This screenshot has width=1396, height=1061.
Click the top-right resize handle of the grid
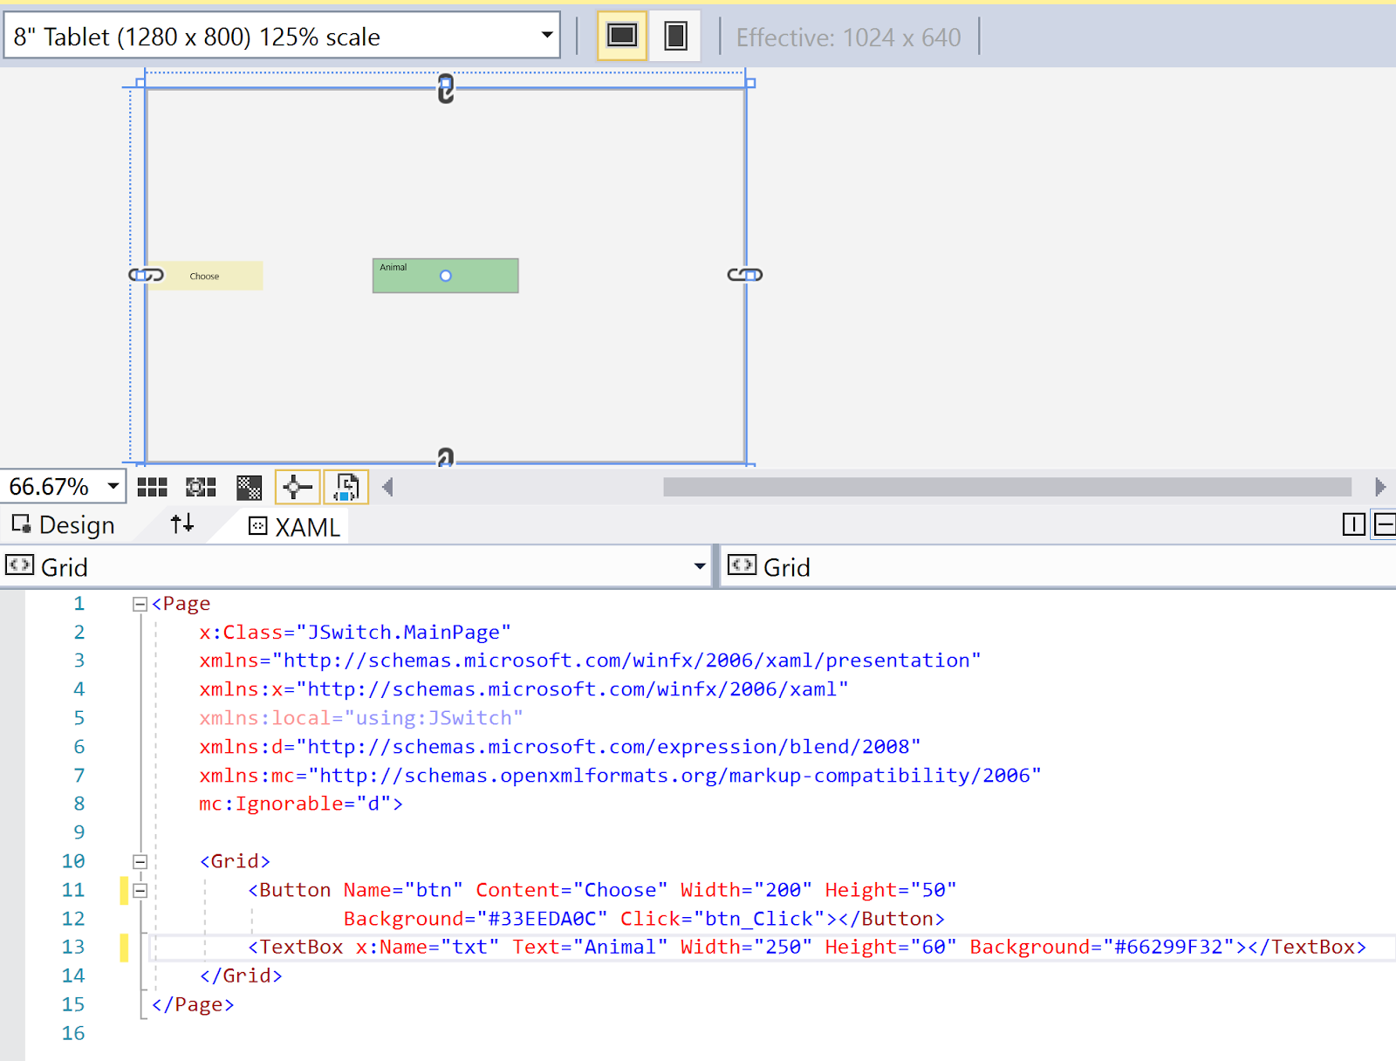tap(750, 84)
